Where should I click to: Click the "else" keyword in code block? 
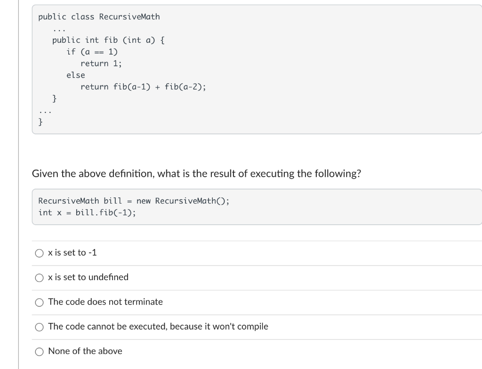point(76,75)
